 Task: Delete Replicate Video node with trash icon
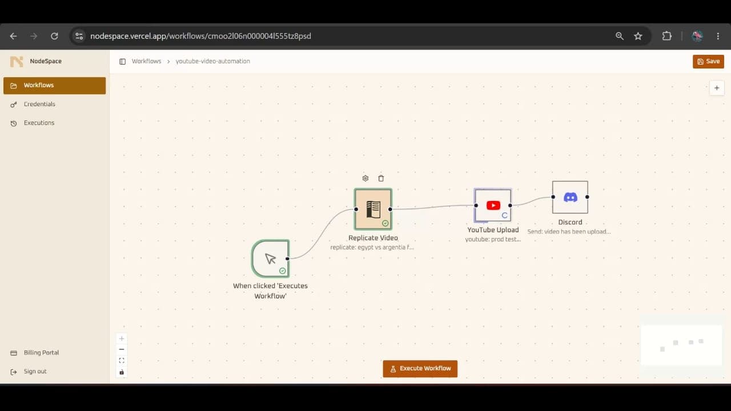coord(381,178)
